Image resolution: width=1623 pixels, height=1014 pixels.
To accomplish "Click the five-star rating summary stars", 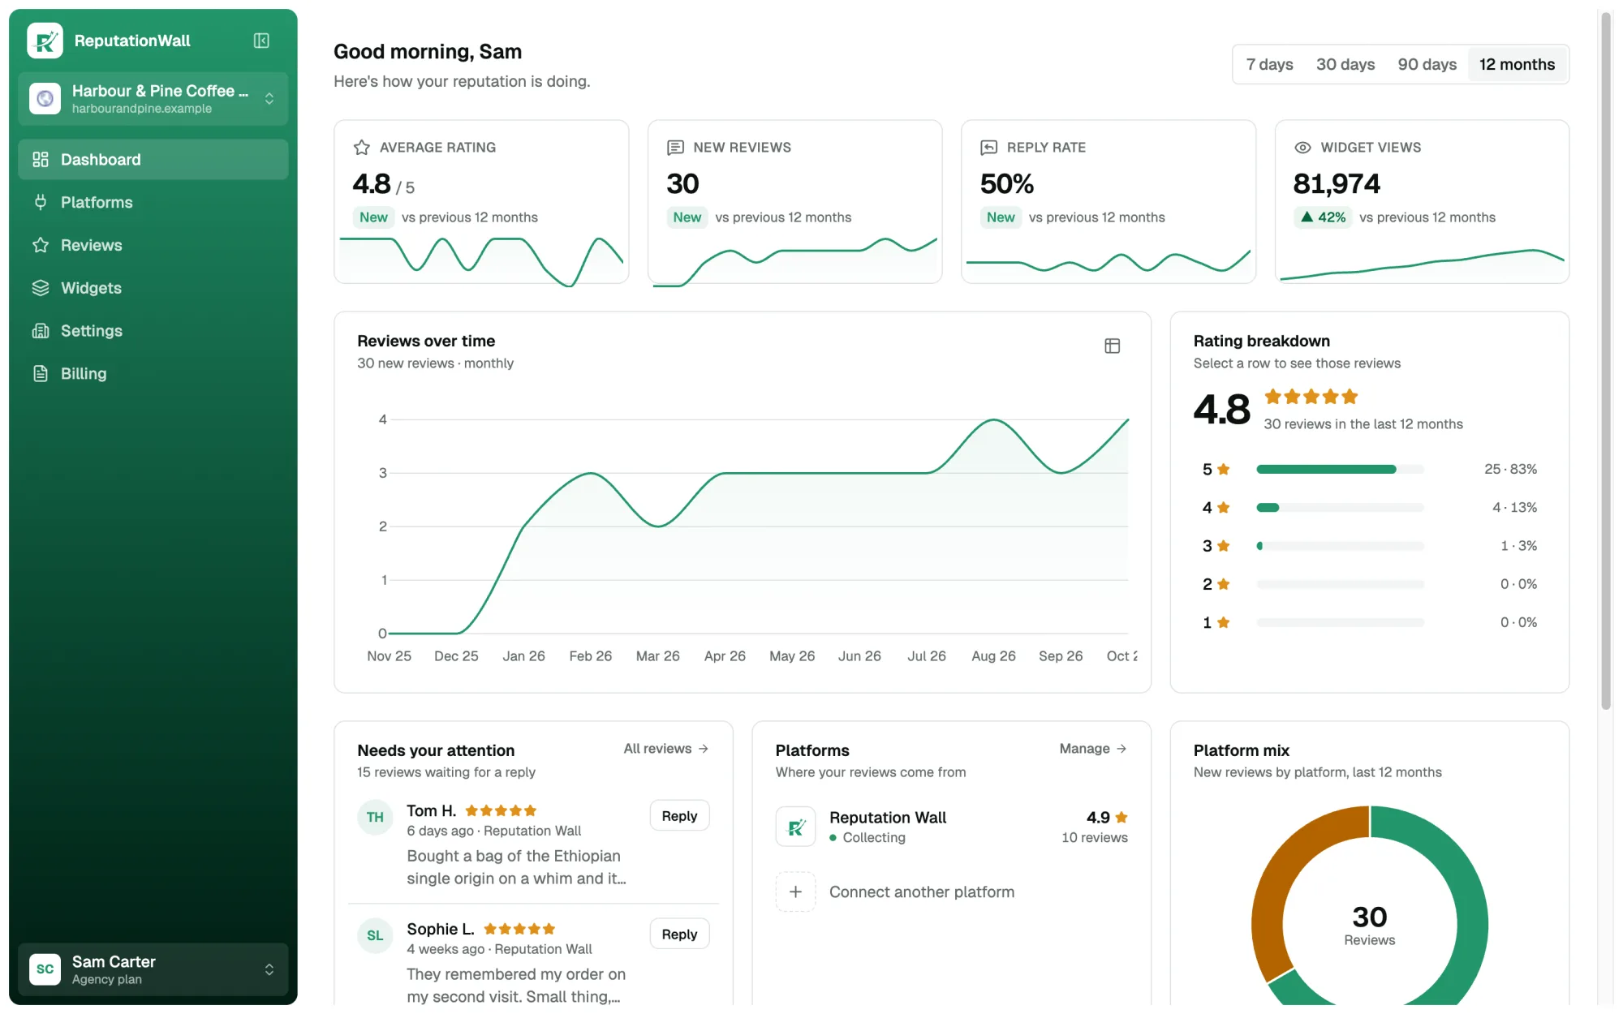I will tap(1311, 397).
